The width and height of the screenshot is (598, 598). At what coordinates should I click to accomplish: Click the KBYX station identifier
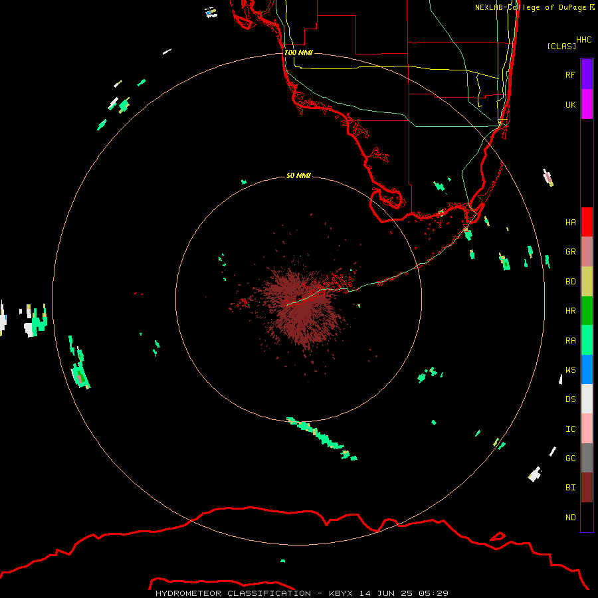click(342, 593)
